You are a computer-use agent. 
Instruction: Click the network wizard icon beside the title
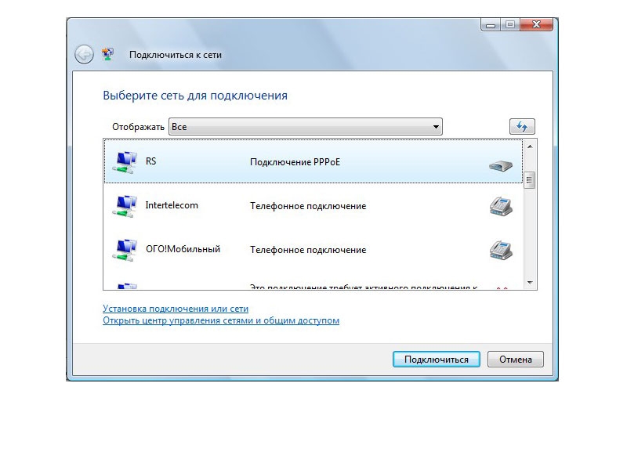coord(107,53)
